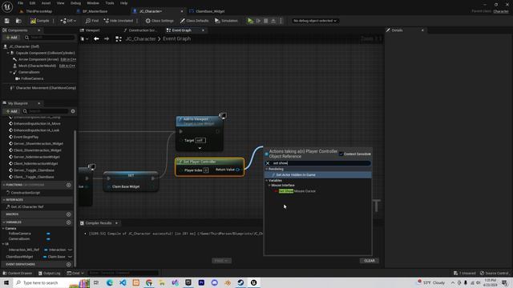
Task: Switch to ThirdPersonMap tab
Action: click(38, 11)
